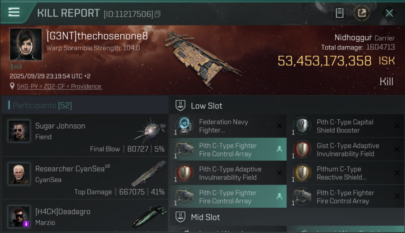Image resolution: width=405 pixels, height=233 pixels.
Task: Expand the Mid Slot section
Action: pos(205,217)
